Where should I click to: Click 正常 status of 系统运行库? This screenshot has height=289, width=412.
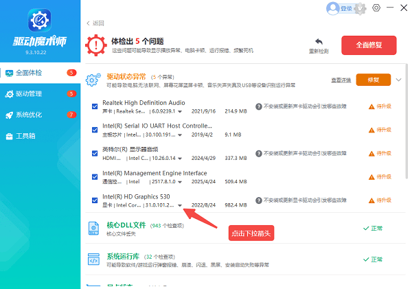[x=373, y=259]
